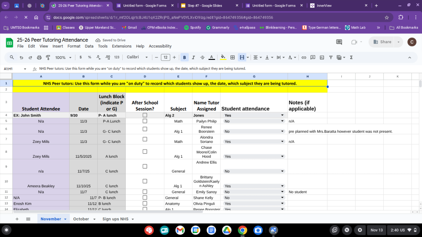
Task: Add a new sheet with plus
Action: (x=17, y=219)
